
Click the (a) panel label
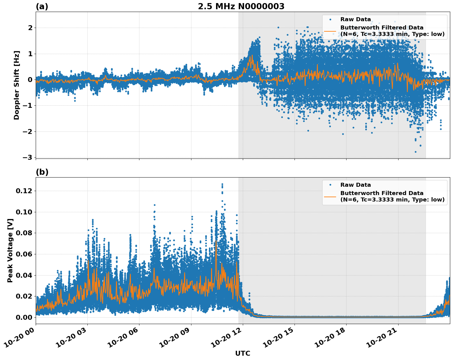42,6
